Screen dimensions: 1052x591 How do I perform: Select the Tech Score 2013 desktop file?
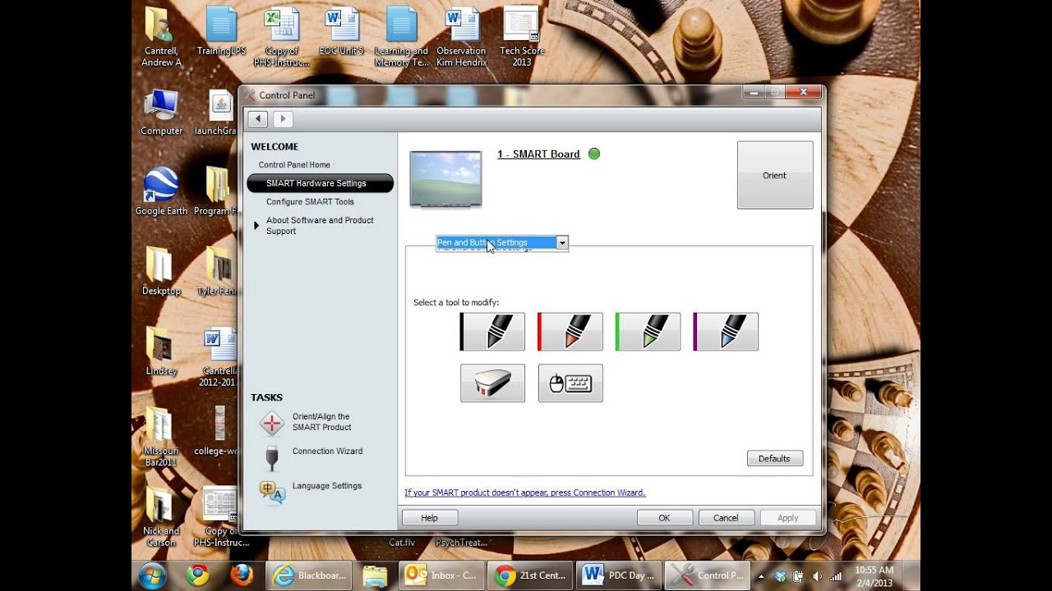click(521, 37)
